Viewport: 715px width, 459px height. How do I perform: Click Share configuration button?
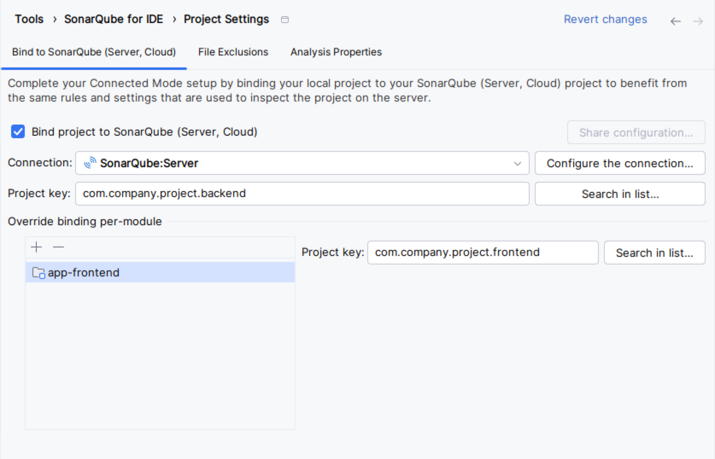(x=636, y=133)
